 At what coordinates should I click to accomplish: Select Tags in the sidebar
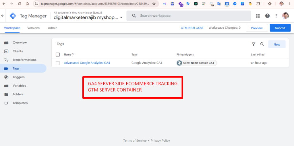click(x=23, y=68)
